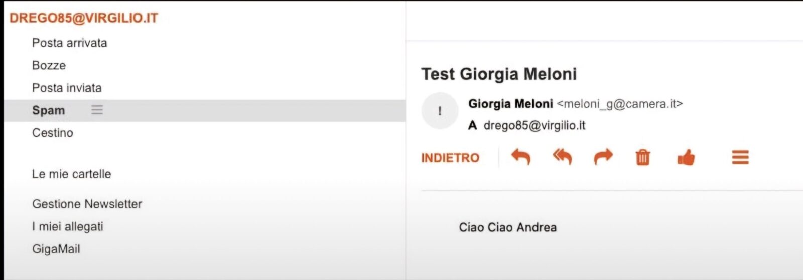
Task: Delete the message with the trash icon
Action: tap(643, 157)
